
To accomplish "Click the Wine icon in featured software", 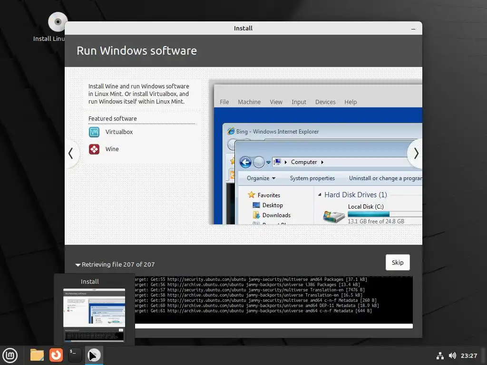I will 94,149.
